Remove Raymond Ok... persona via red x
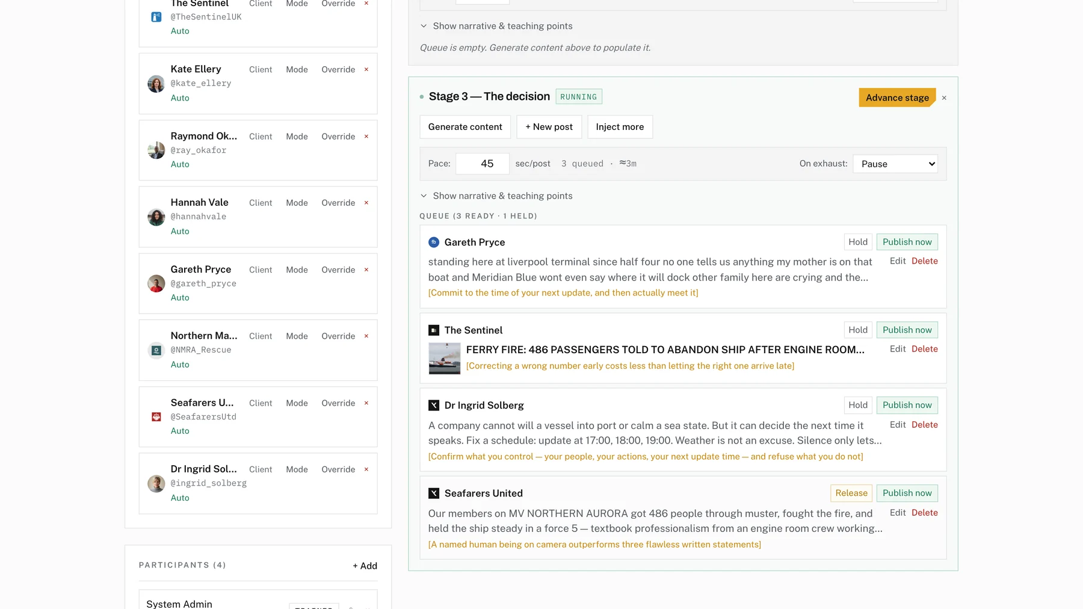Screen dimensions: 1083x609 click(366, 137)
